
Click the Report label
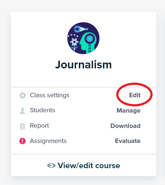(x=39, y=126)
